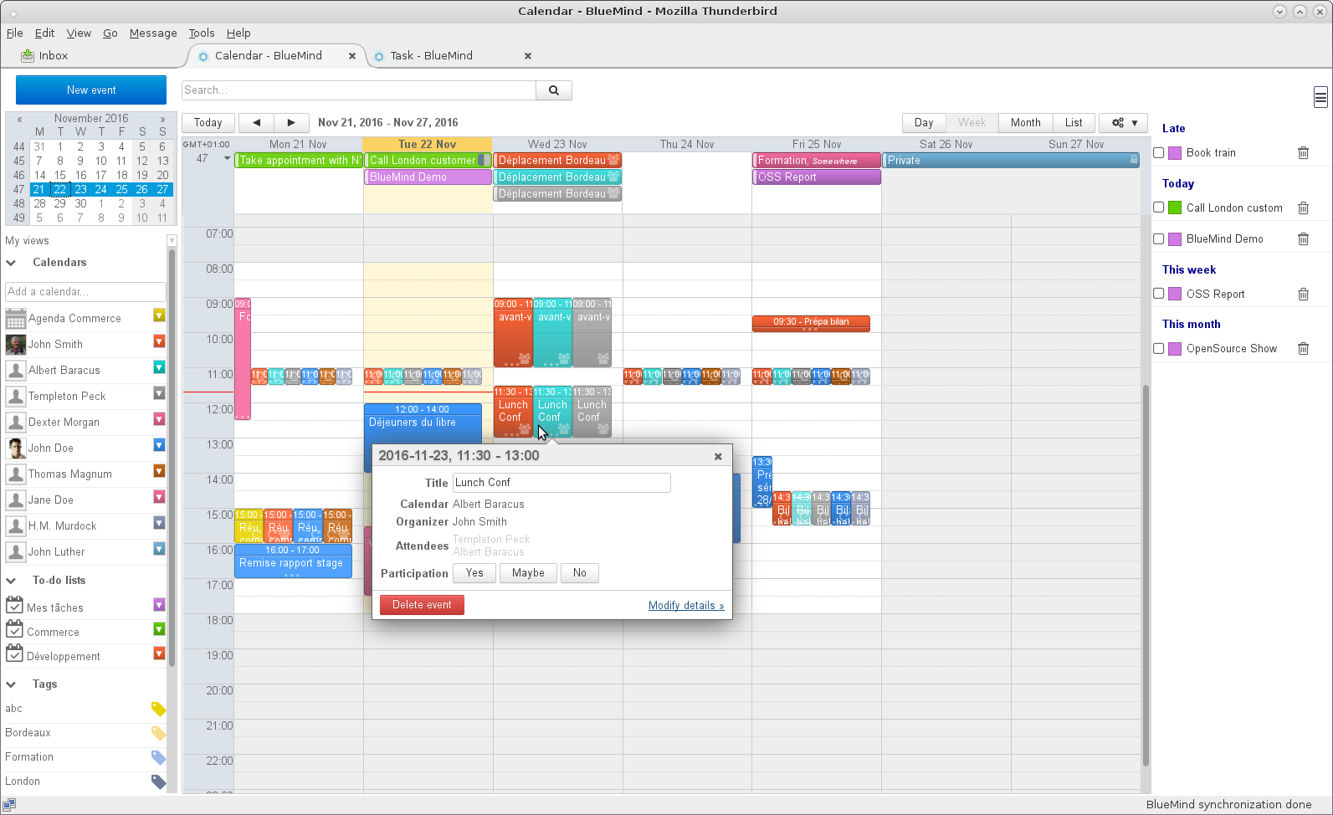
Task: Close the Task - BlueMind tab
Action: pos(528,56)
